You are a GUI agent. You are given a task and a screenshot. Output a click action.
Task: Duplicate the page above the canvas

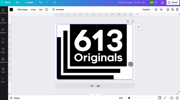128,21
